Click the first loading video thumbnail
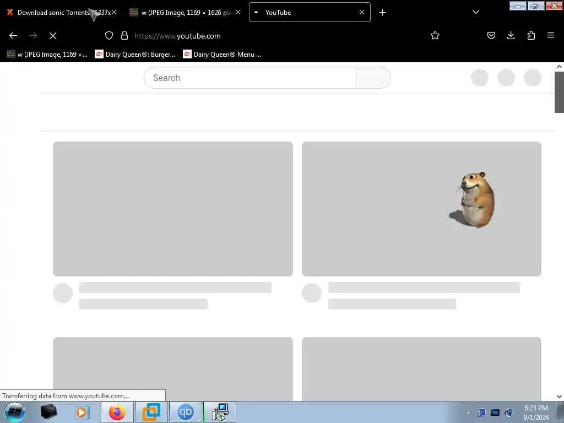This screenshot has width=564, height=423. coord(172,209)
